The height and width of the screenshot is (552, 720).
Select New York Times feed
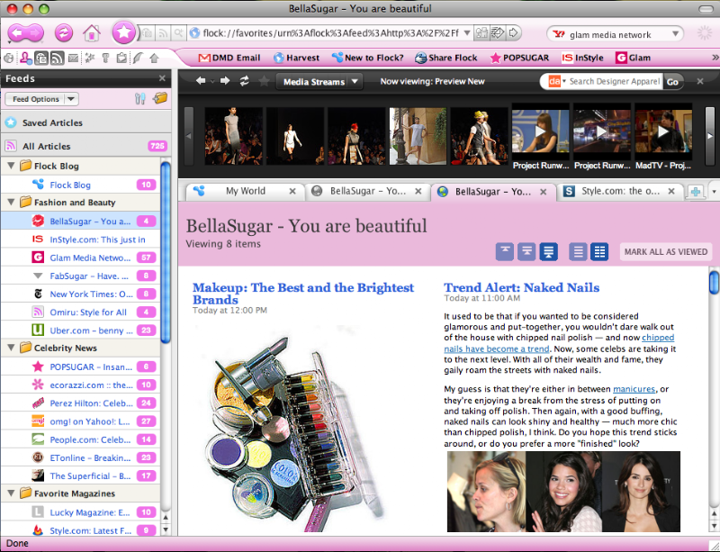pyautogui.click(x=80, y=294)
